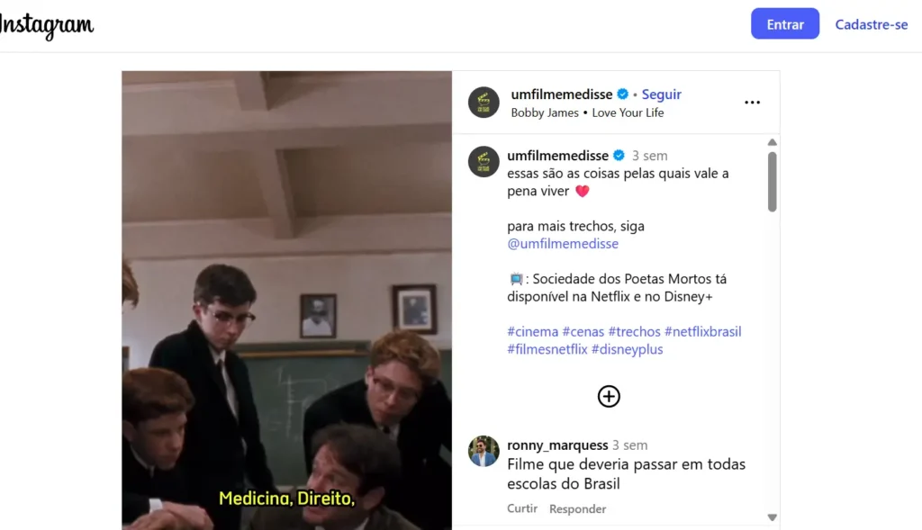Image resolution: width=922 pixels, height=530 pixels.
Task: Open the #netflixbrasil hashtag
Action: pos(702,331)
